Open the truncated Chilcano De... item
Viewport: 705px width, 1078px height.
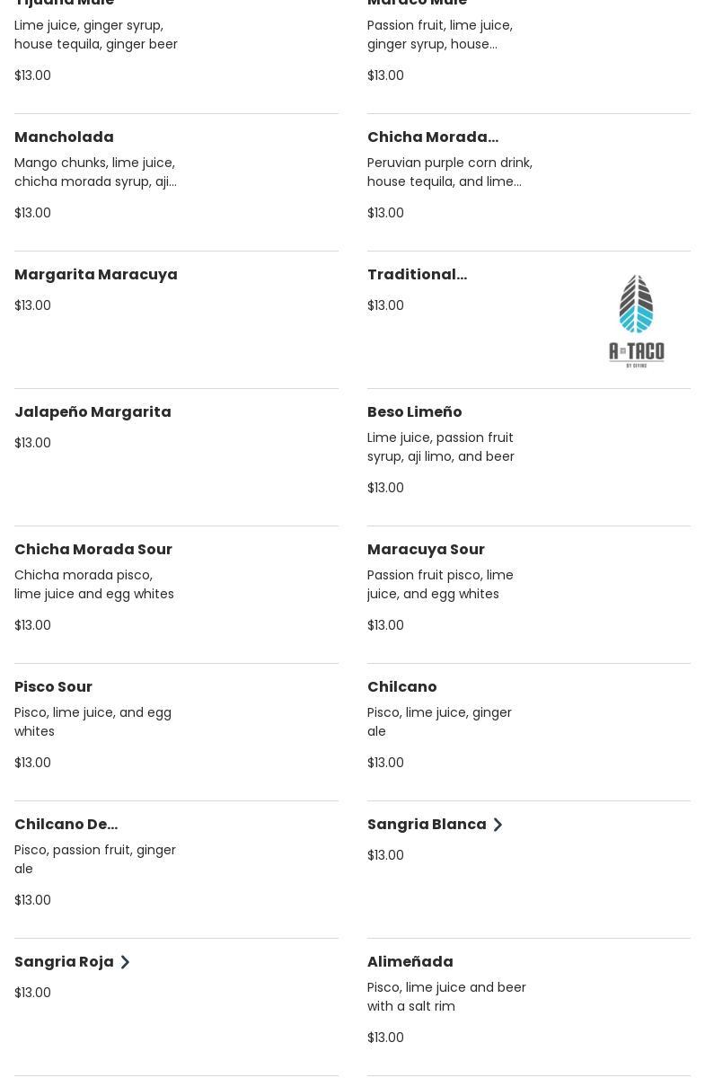(x=66, y=825)
